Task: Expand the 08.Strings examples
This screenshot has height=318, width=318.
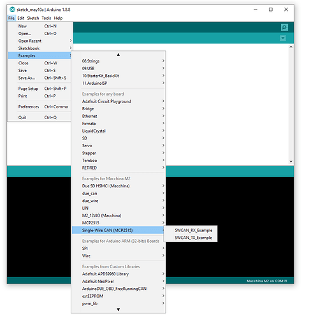Action: click(x=119, y=61)
